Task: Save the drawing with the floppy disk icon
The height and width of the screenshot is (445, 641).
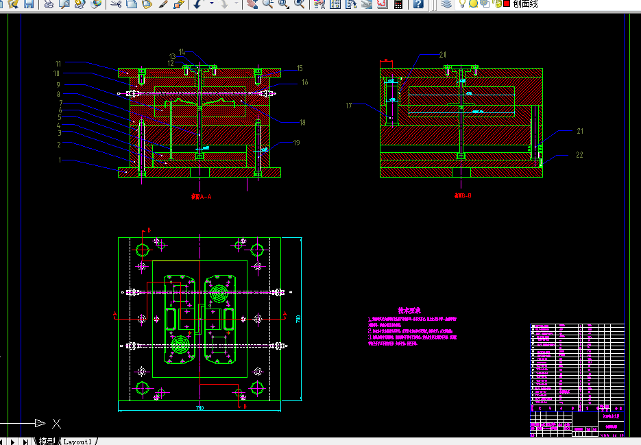Action: point(29,3)
